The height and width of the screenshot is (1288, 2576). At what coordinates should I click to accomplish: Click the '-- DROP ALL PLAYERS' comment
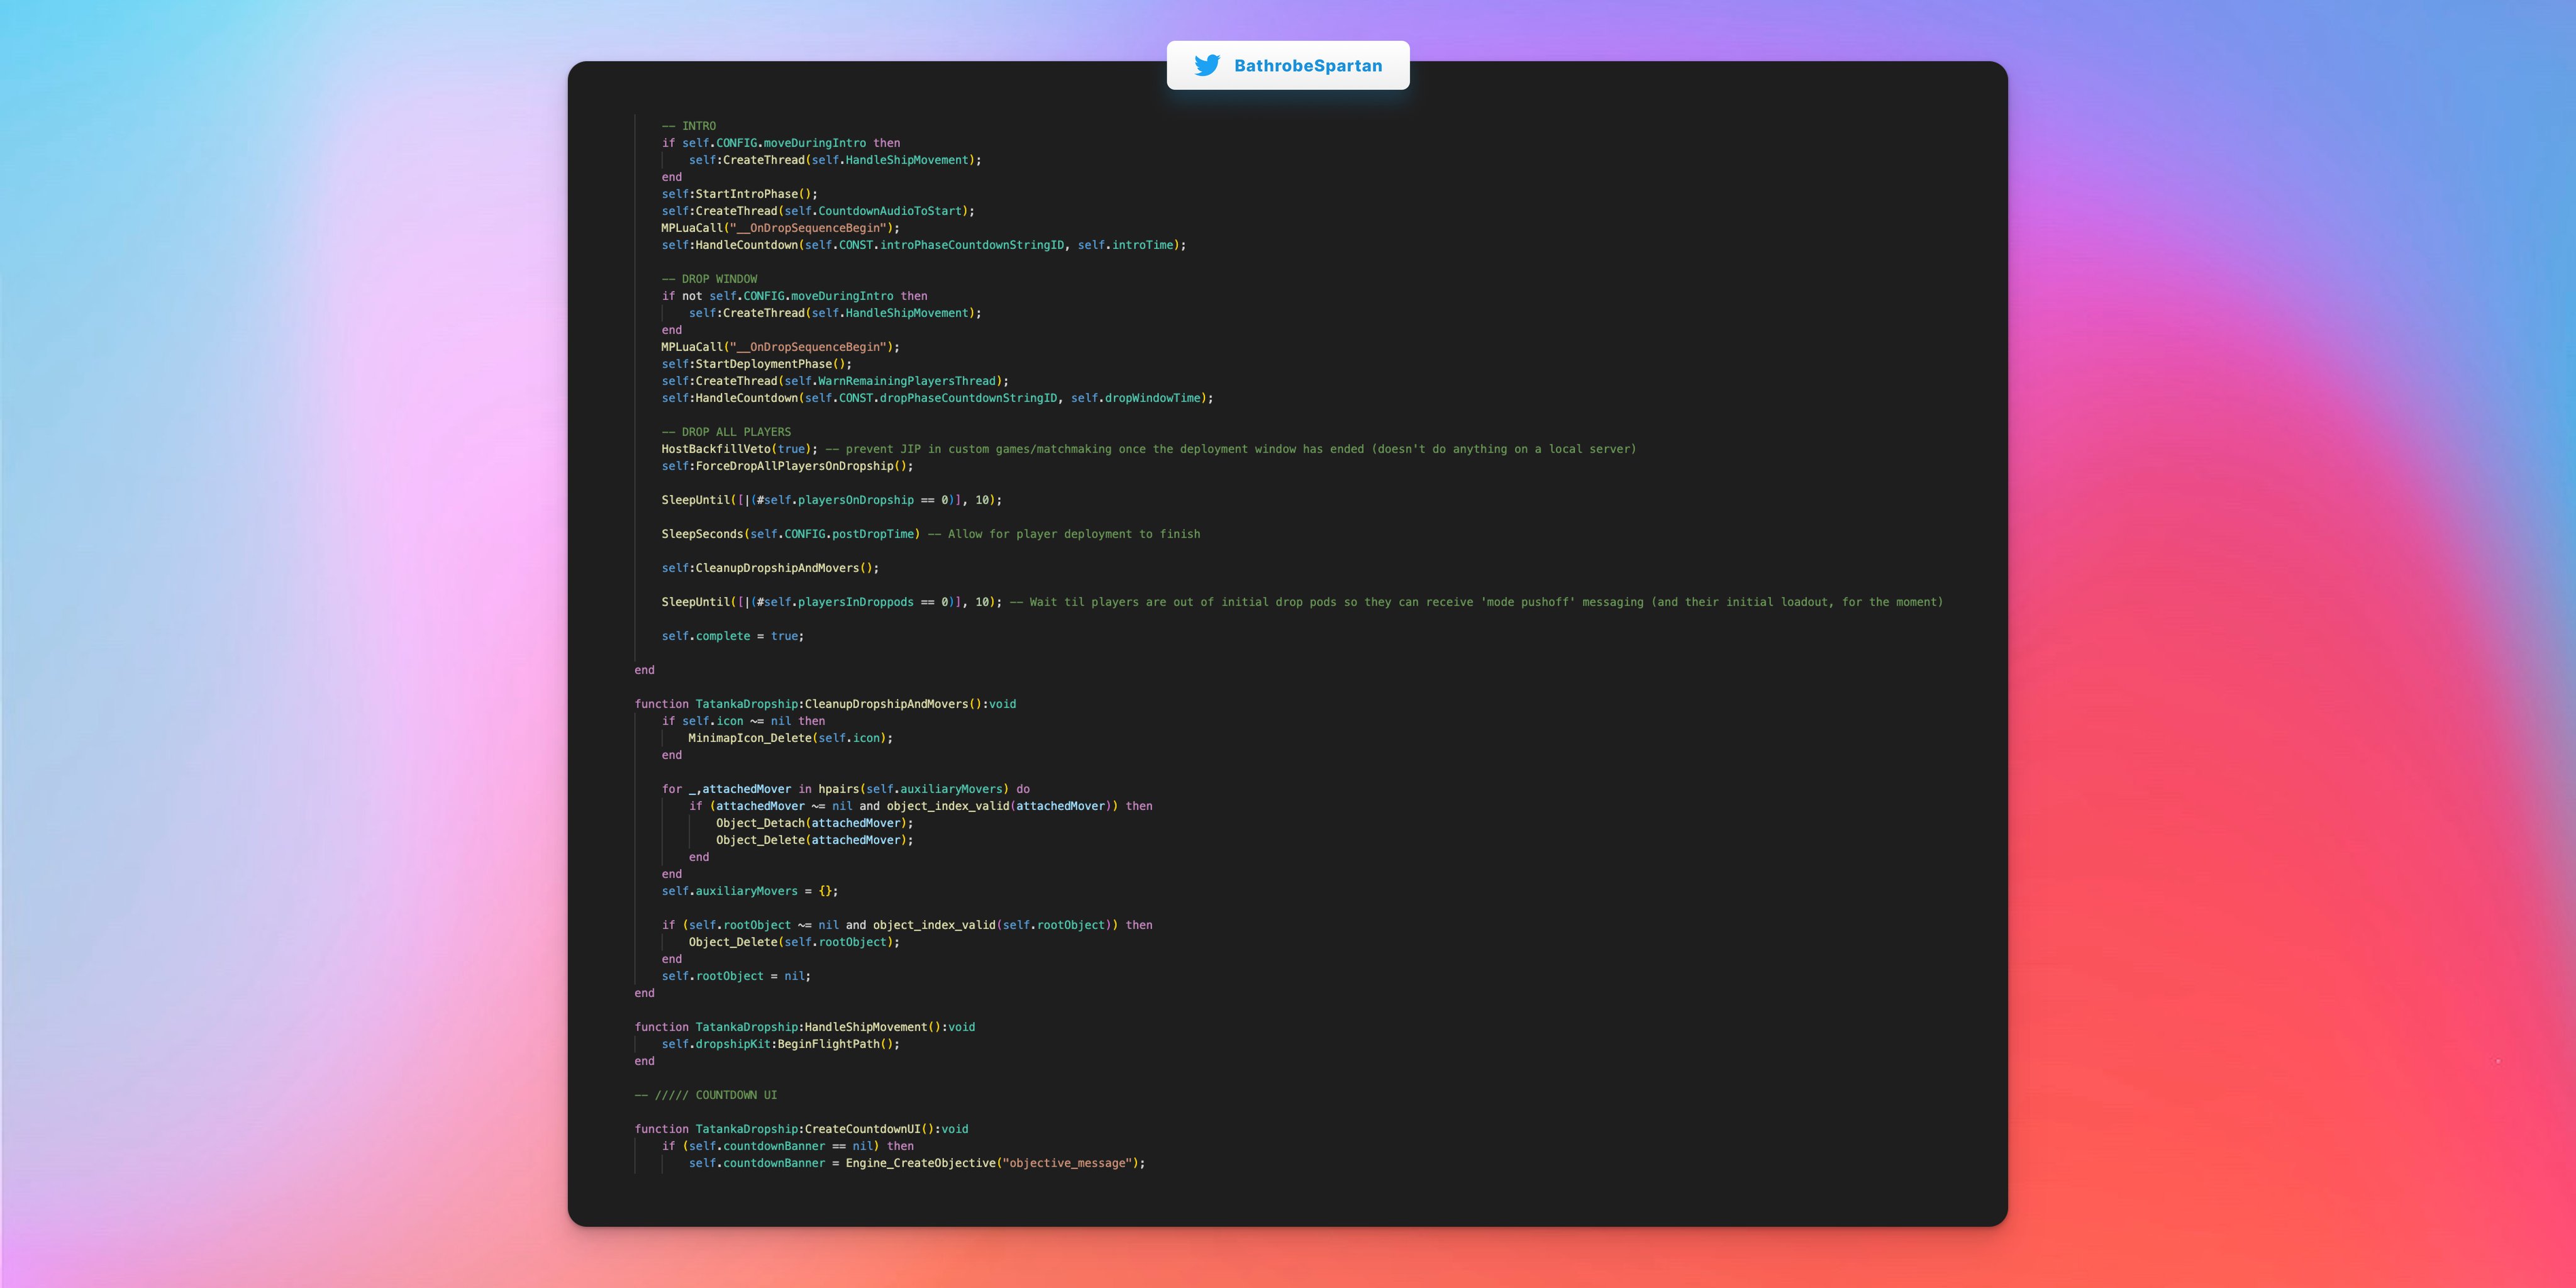[726, 432]
